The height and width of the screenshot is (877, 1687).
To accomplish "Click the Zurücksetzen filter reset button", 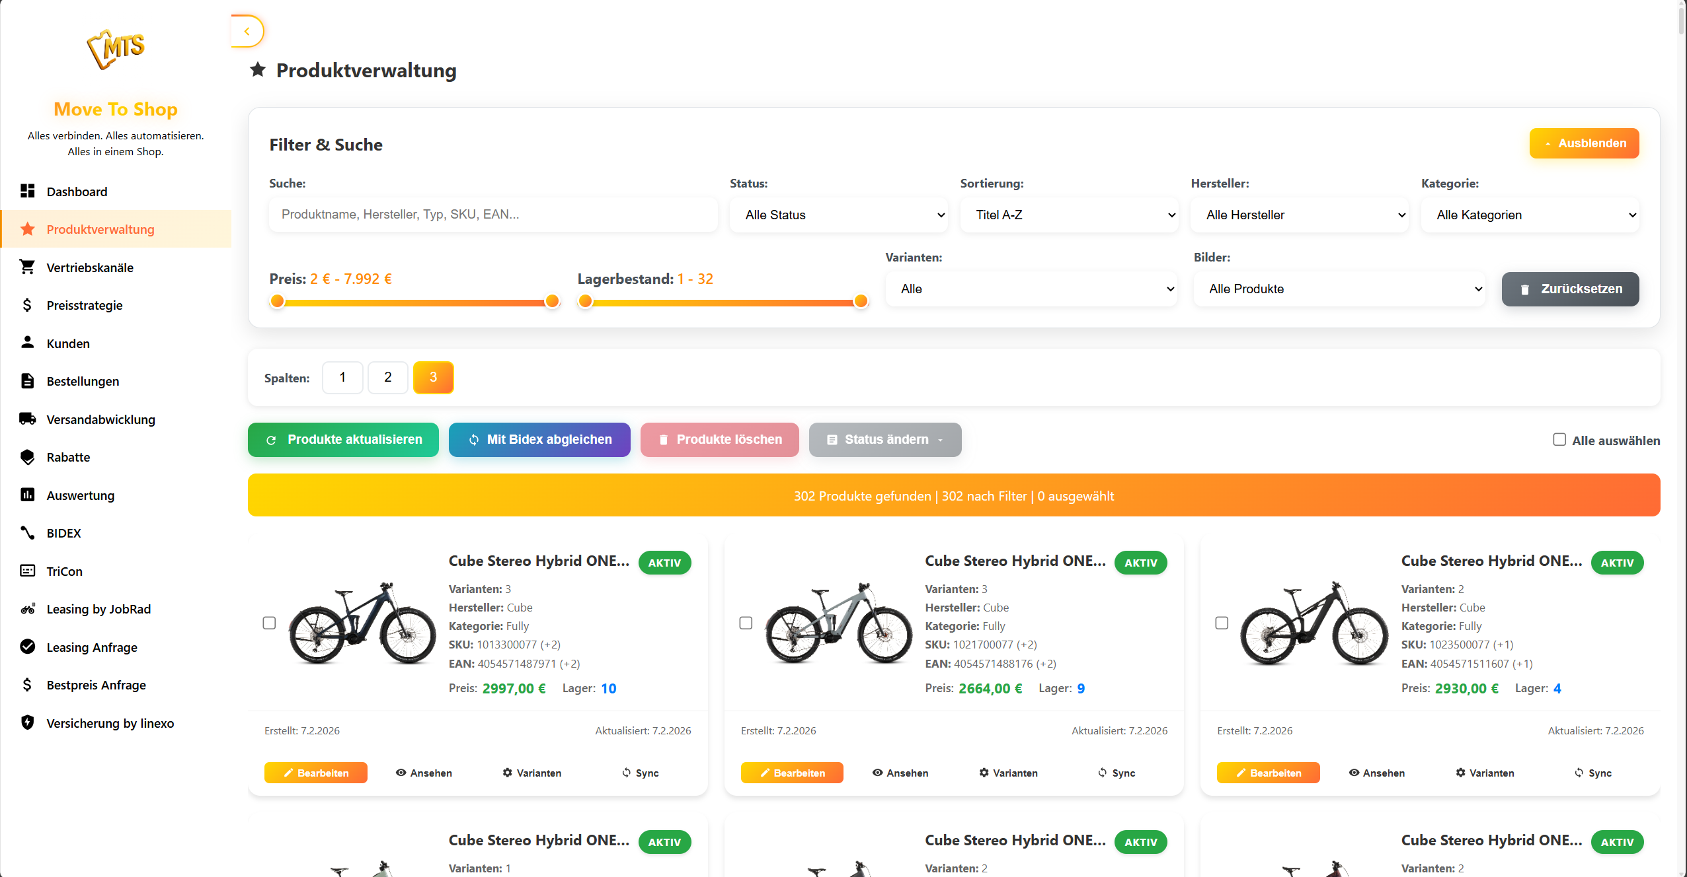I will click(x=1570, y=289).
